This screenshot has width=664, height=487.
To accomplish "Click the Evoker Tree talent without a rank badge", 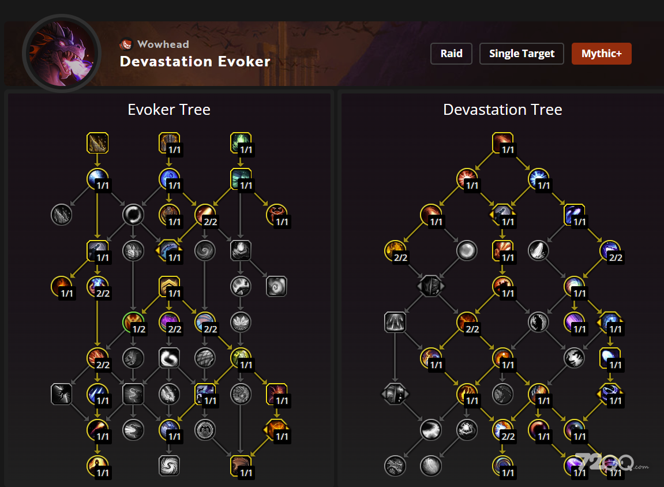I will tap(97, 143).
